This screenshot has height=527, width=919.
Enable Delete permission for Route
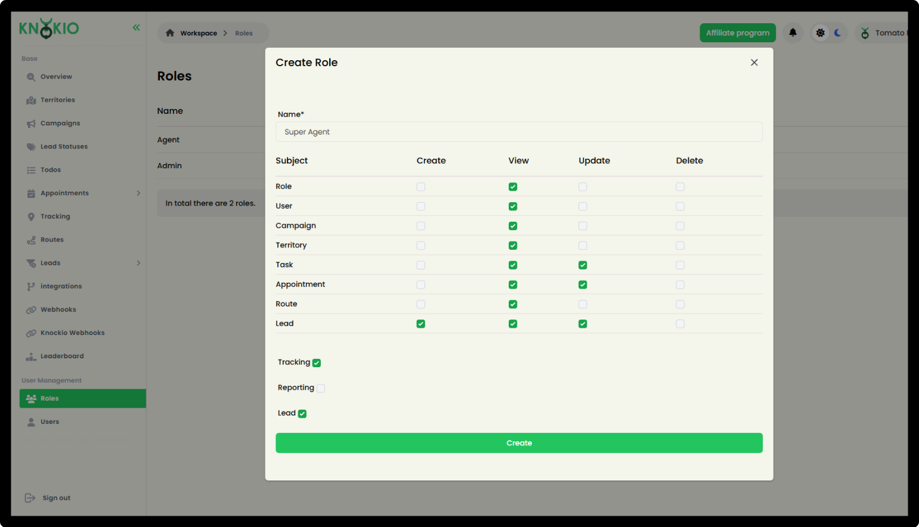[x=680, y=304]
